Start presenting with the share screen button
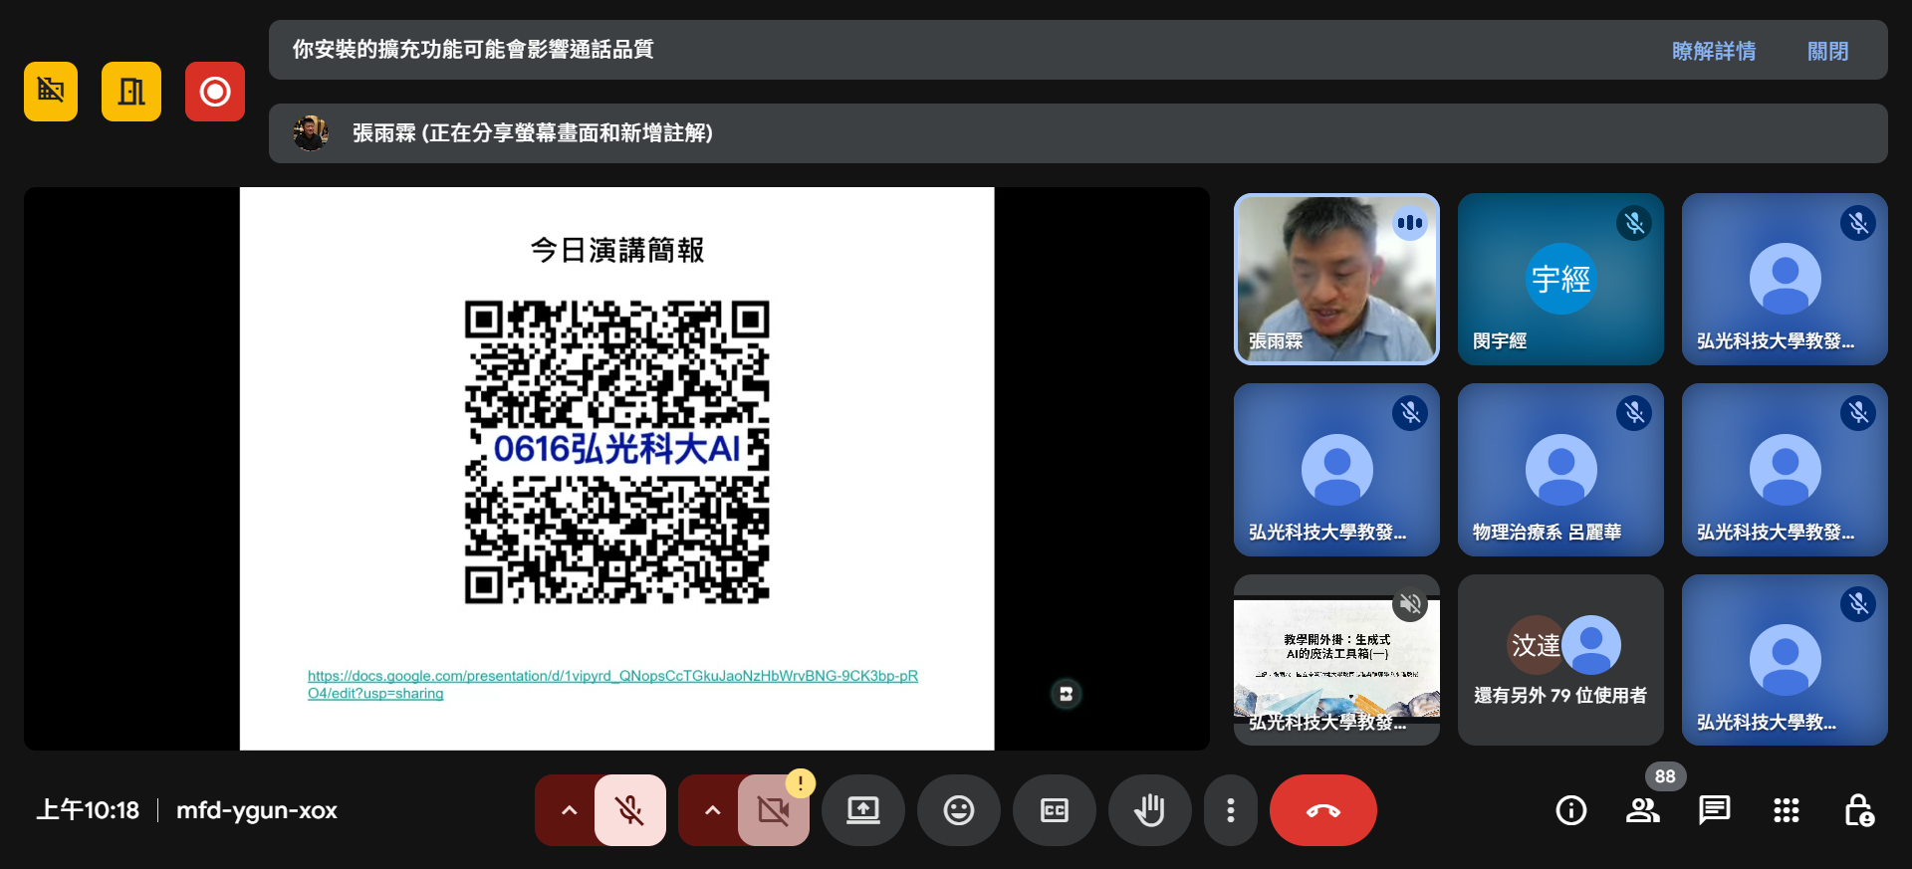Viewport: 1912px width, 869px height. 863,810
